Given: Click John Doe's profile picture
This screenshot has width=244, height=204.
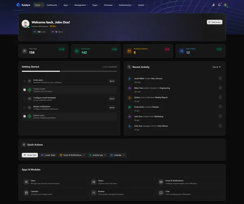Looking at the screenshot, I should click(26, 24).
